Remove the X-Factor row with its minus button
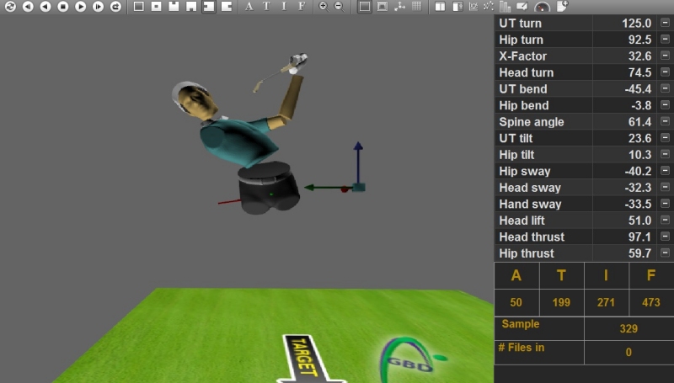Image resolution: width=674 pixels, height=383 pixels. click(665, 56)
